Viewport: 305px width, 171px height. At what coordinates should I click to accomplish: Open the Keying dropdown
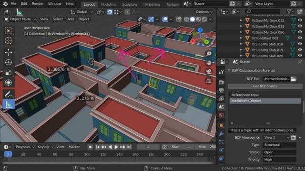(x=45, y=147)
